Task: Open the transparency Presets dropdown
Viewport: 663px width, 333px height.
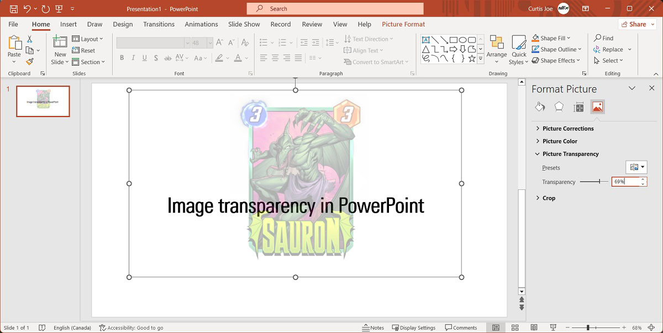Action: pyautogui.click(x=637, y=167)
